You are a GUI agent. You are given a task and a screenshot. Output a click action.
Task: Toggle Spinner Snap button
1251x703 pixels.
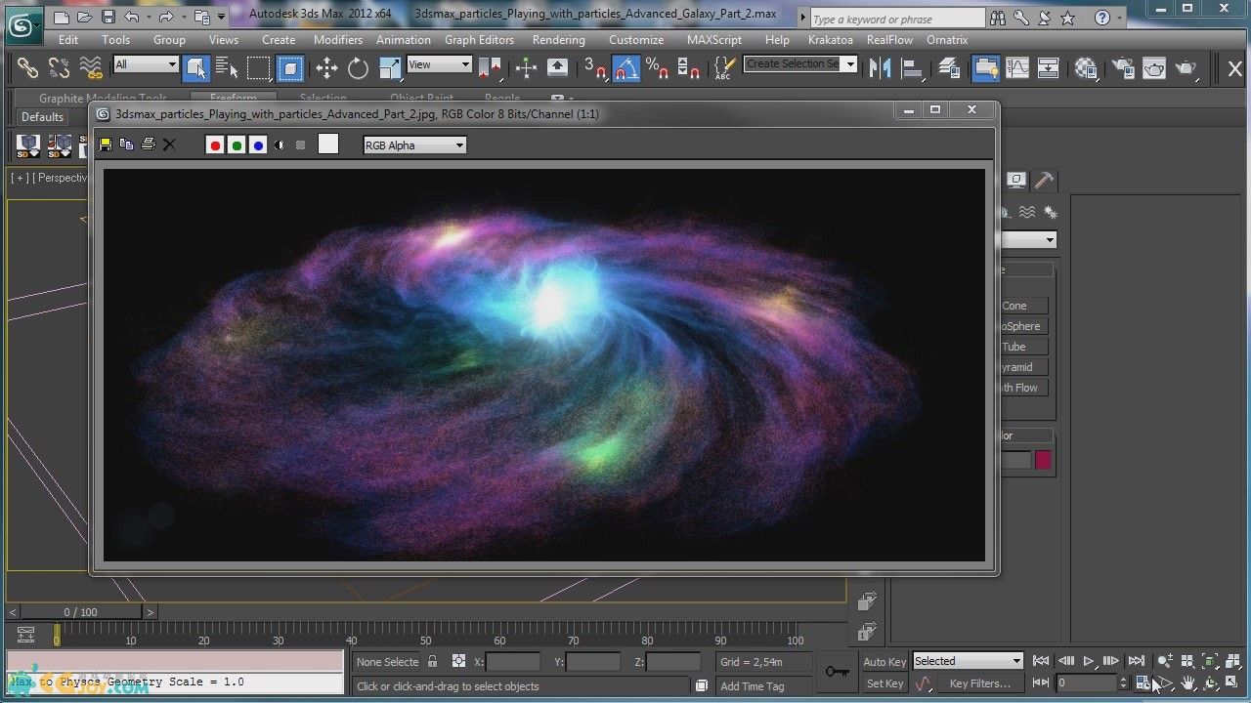tap(689, 67)
